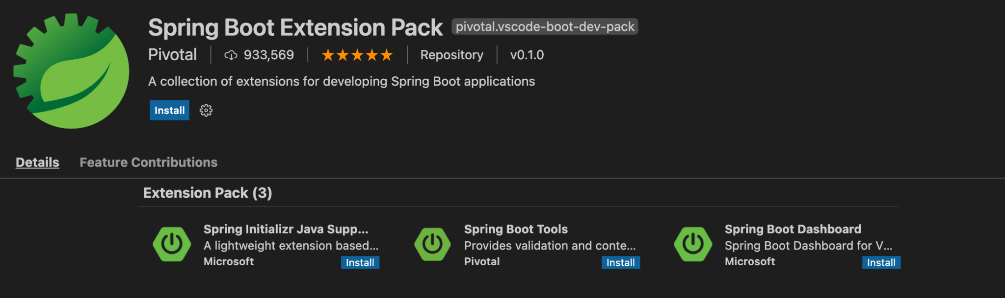This screenshot has height=298, width=1005.
Task: Click the Spring Initializr Java Support icon
Action: (172, 244)
